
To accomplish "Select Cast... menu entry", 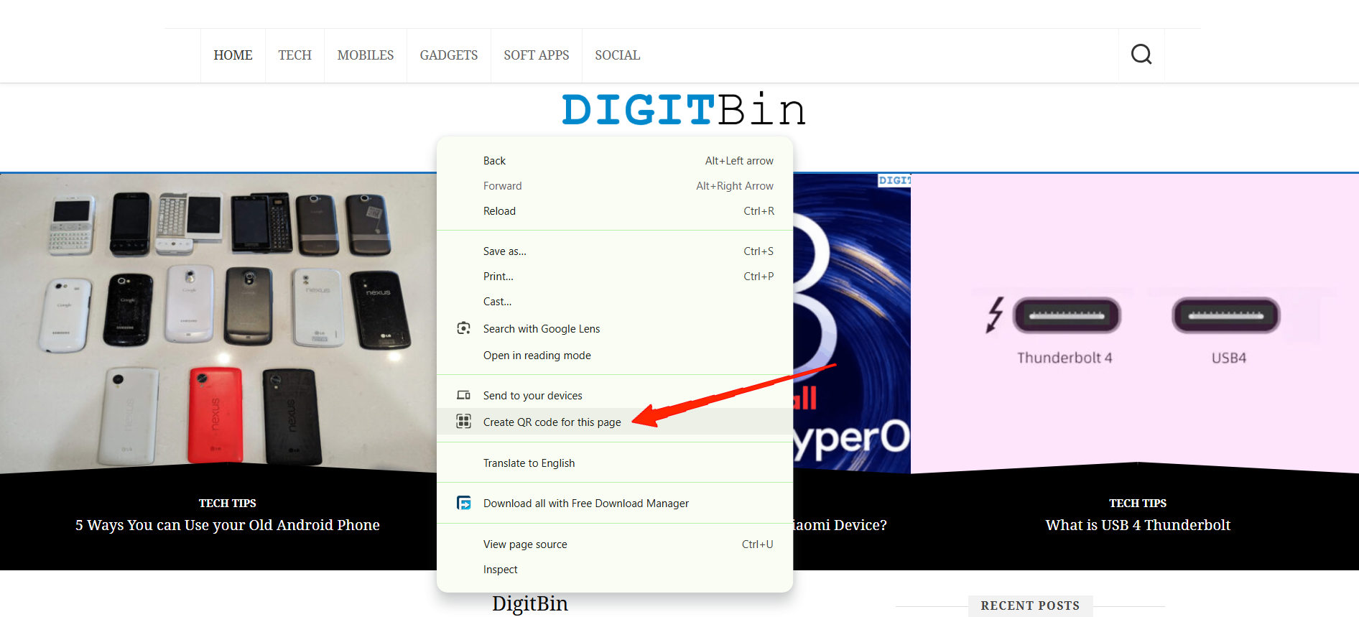I will coord(615,302).
